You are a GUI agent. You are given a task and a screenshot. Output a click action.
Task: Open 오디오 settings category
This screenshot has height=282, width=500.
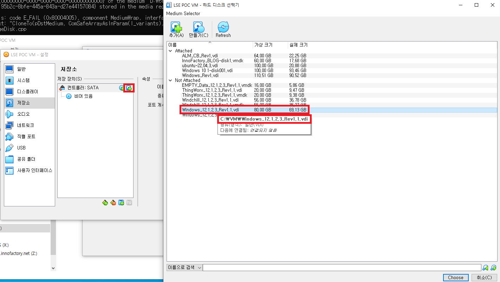click(x=30, y=114)
